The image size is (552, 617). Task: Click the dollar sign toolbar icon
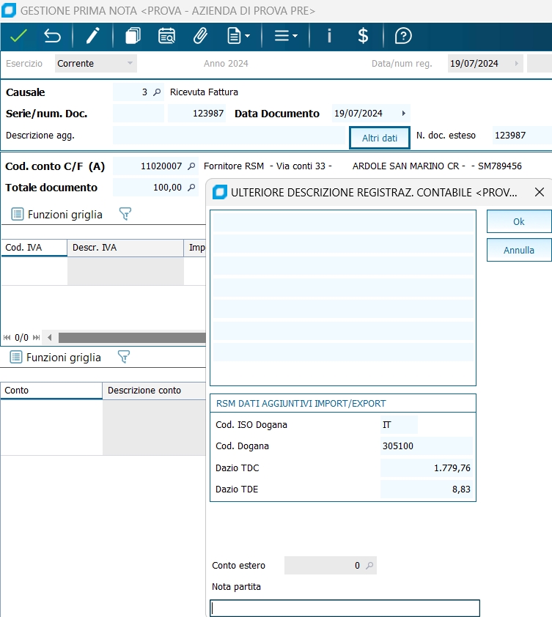(363, 35)
